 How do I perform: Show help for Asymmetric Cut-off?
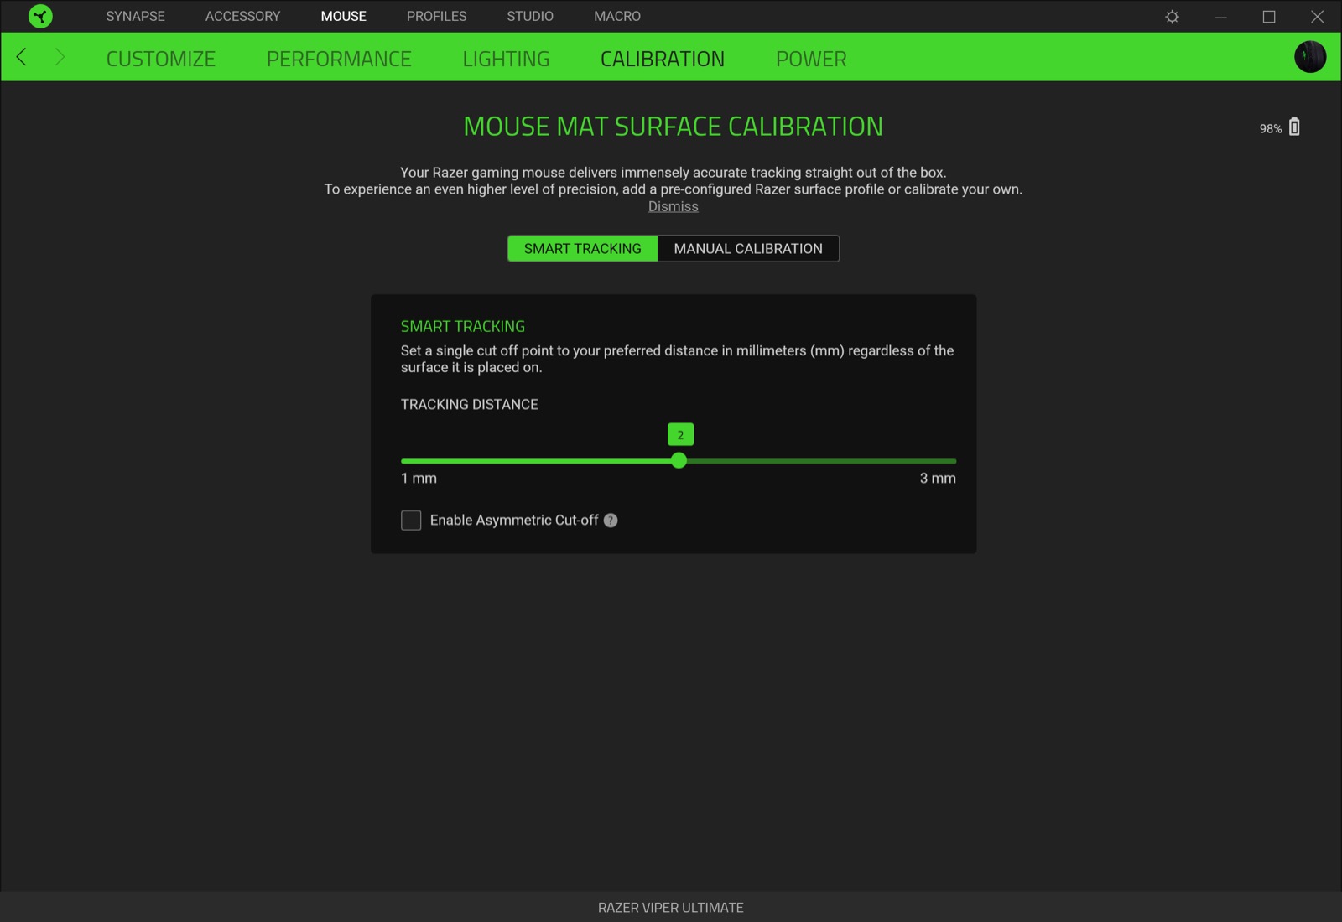611,521
